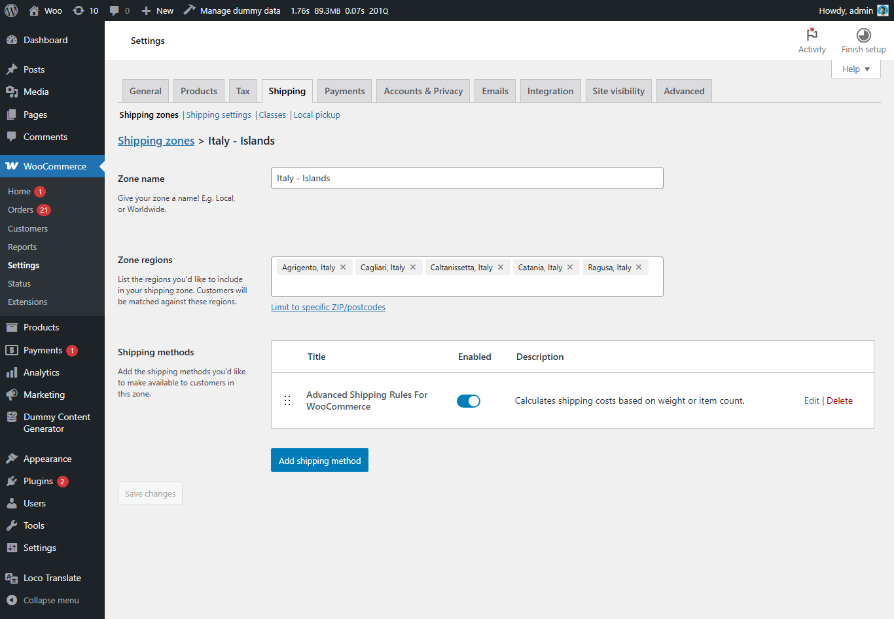This screenshot has height=619, width=894.
Task: Switch to the General settings tab
Action: pyautogui.click(x=145, y=91)
